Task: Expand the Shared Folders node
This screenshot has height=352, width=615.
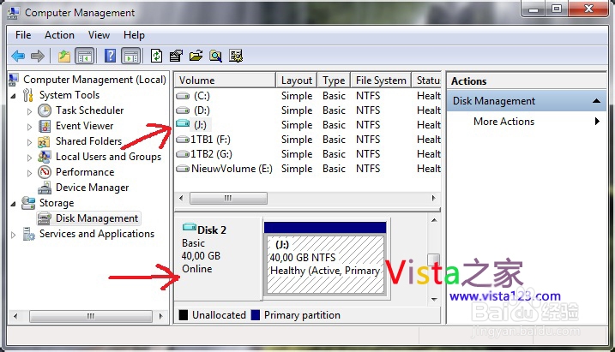Action: pyautogui.click(x=29, y=142)
